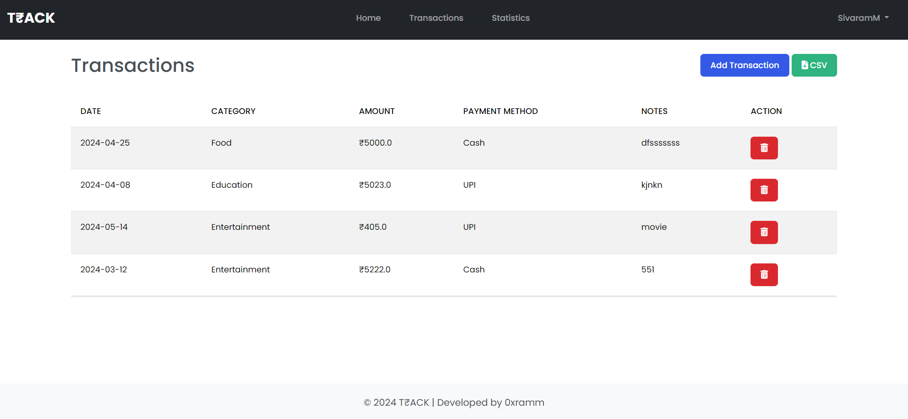The image size is (908, 419).
Task: Open the Statistics nav item
Action: click(511, 18)
